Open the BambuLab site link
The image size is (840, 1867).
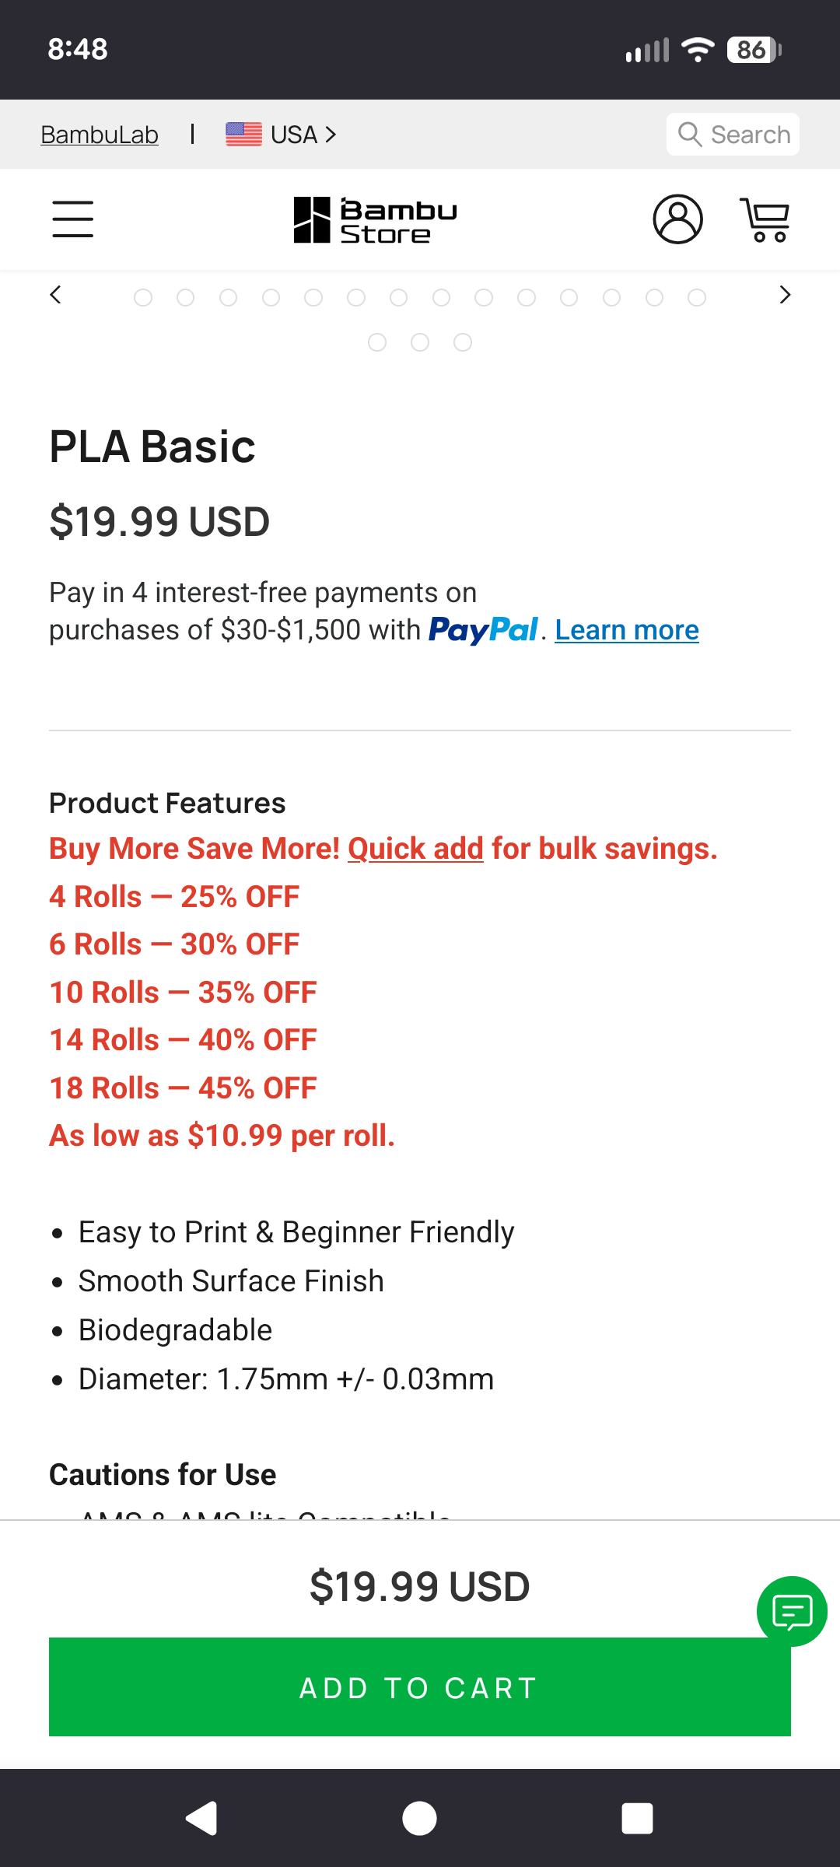100,135
